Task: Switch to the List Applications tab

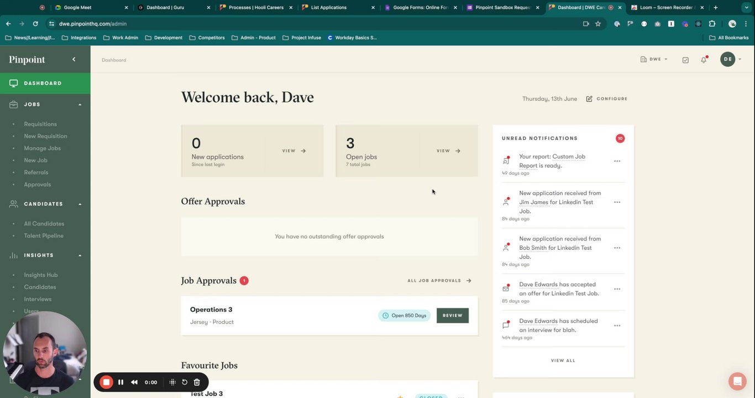Action: (338, 8)
